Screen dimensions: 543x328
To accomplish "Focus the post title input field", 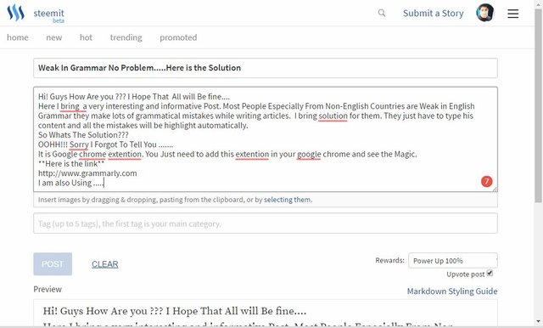I will point(266,68).
